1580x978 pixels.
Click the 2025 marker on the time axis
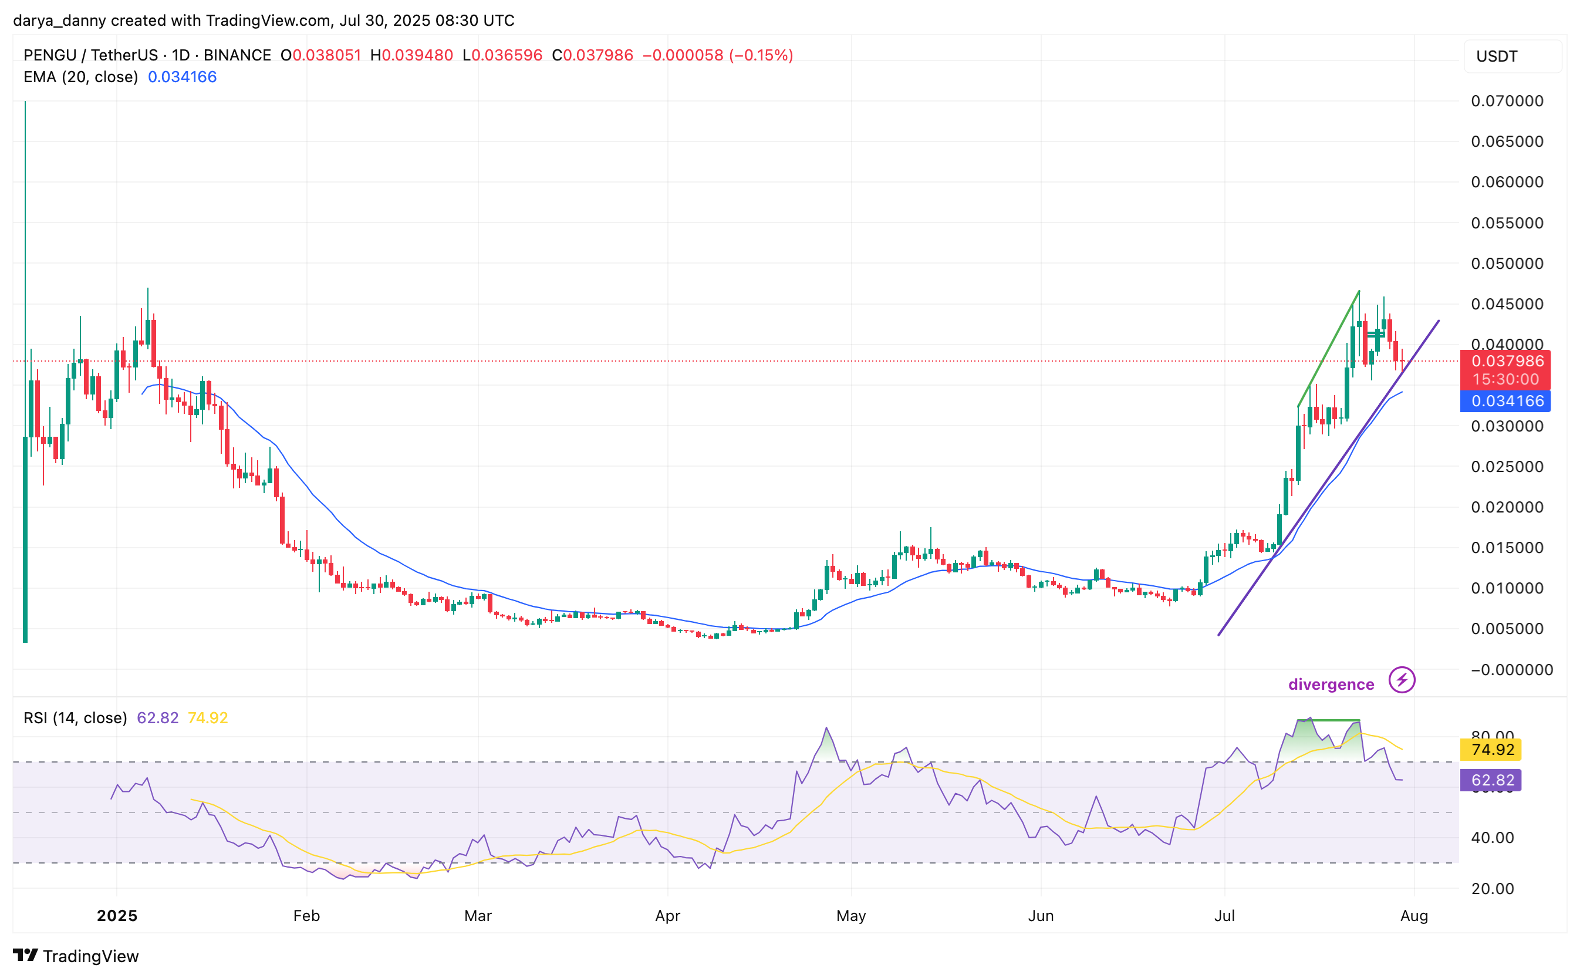pos(118,915)
